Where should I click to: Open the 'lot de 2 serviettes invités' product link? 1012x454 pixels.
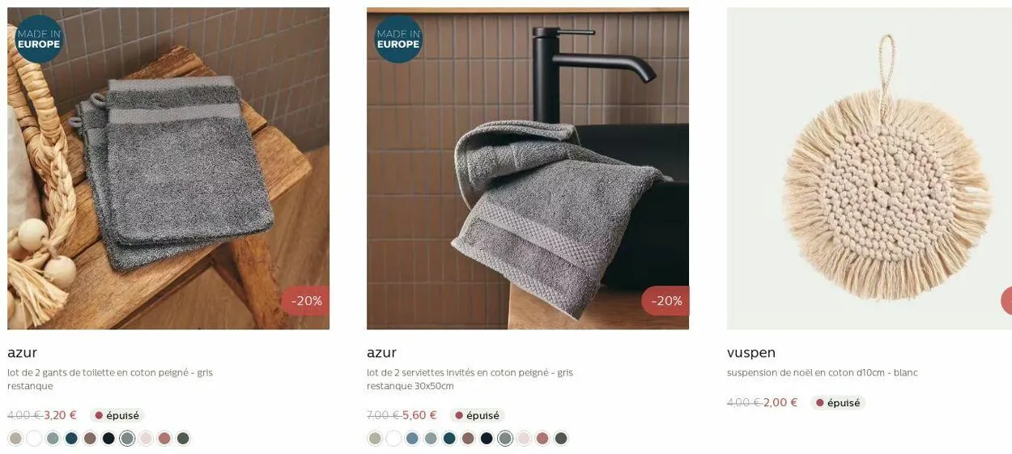click(470, 379)
